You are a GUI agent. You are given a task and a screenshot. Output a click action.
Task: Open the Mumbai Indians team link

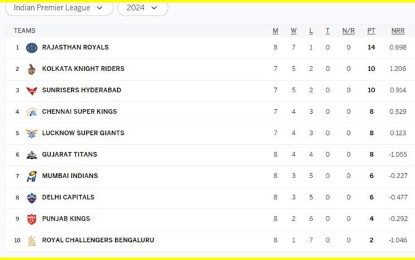coord(69,176)
